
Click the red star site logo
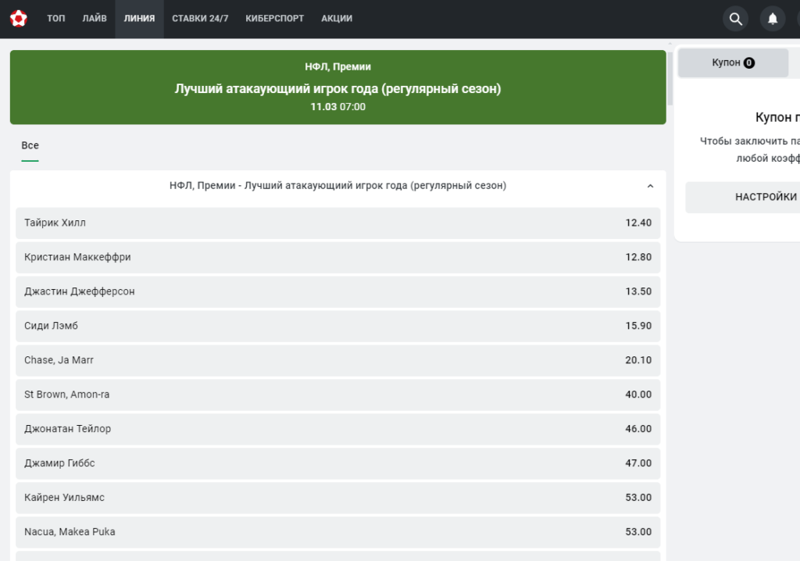coord(19,19)
